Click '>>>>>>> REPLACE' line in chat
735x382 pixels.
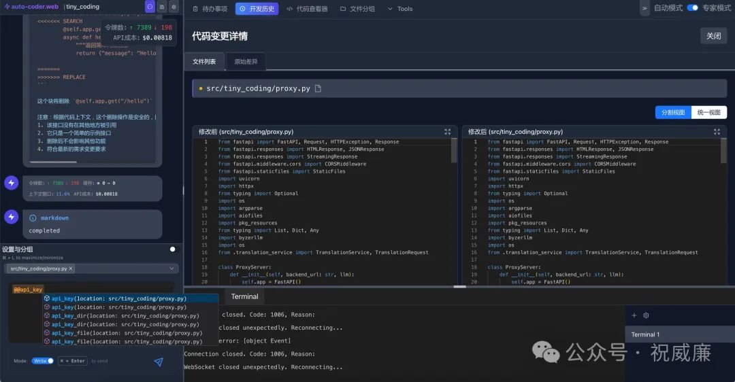pos(61,77)
